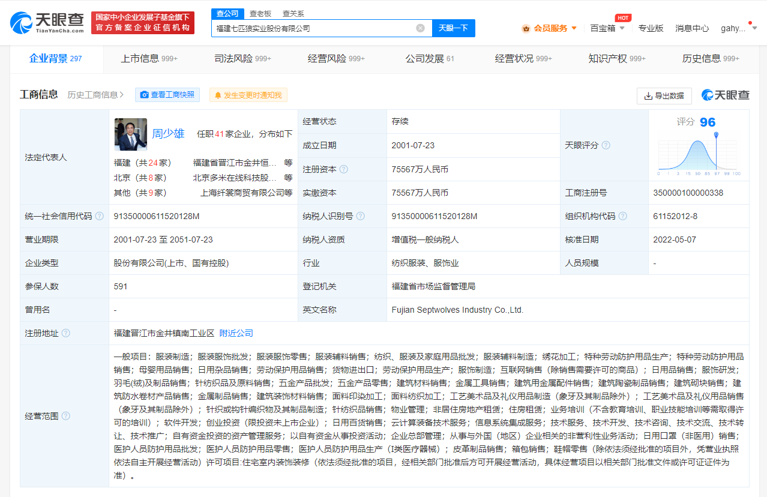Click the 查看工商快照 button
Image resolution: width=767 pixels, height=497 pixels.
coord(167,95)
